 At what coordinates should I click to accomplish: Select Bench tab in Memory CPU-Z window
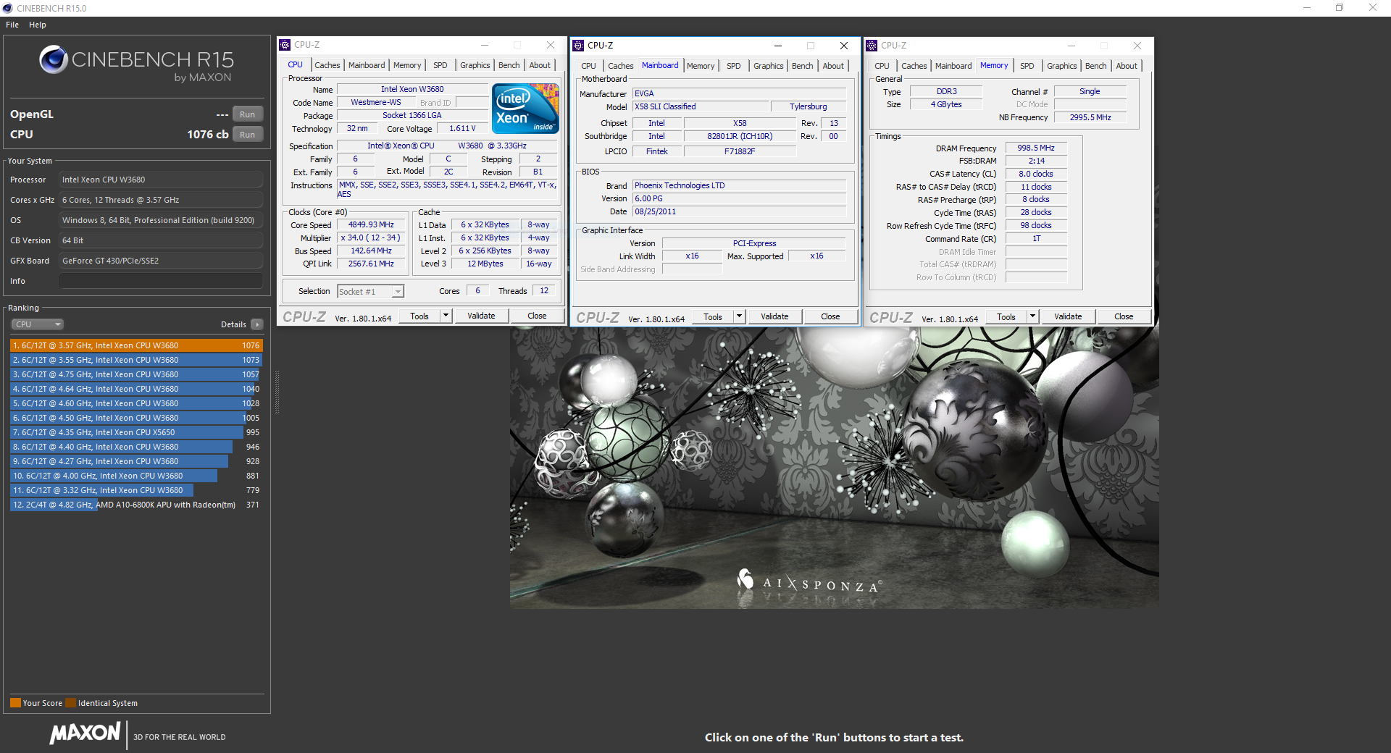(1096, 66)
